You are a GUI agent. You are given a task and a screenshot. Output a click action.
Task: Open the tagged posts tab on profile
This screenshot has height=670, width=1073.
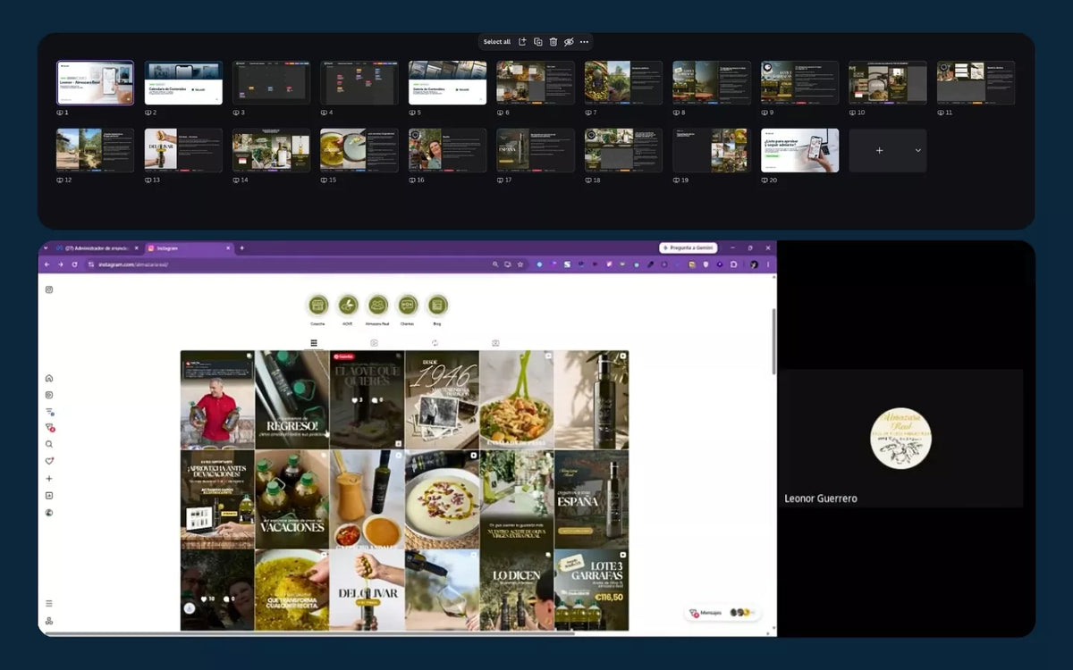click(495, 343)
